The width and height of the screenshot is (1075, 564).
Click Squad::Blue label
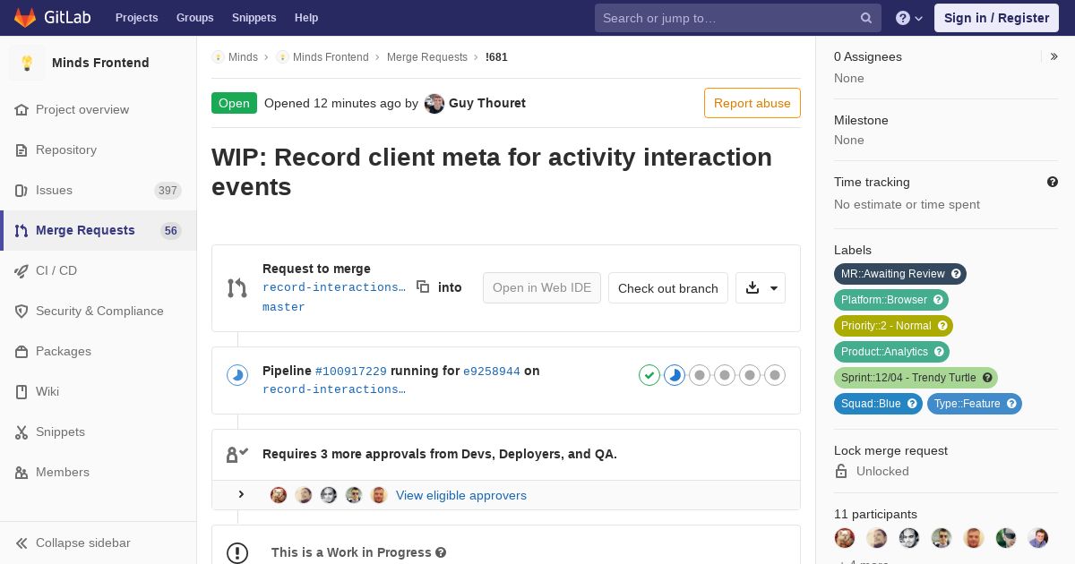pos(878,404)
